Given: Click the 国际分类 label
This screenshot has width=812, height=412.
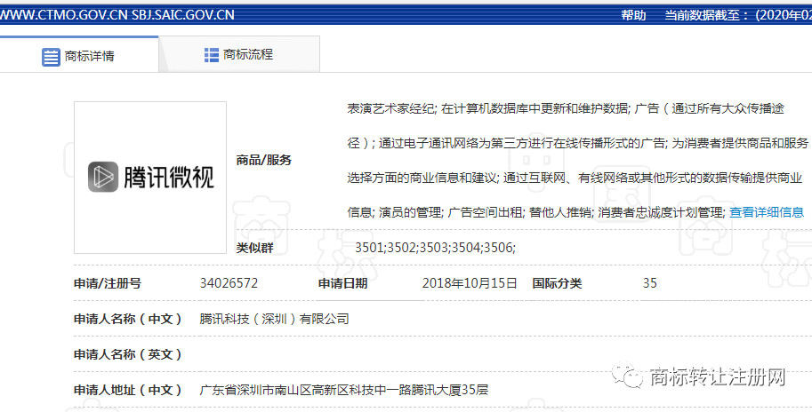Looking at the screenshot, I should click(558, 283).
